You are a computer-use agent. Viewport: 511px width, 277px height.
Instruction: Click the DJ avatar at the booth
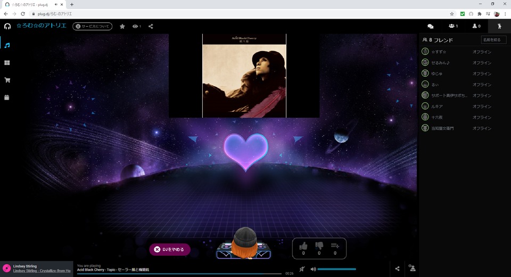pyautogui.click(x=244, y=243)
